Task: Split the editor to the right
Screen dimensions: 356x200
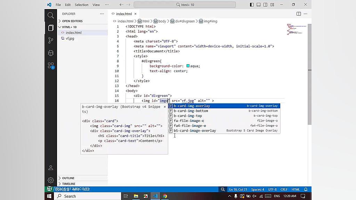Action: point(299,14)
